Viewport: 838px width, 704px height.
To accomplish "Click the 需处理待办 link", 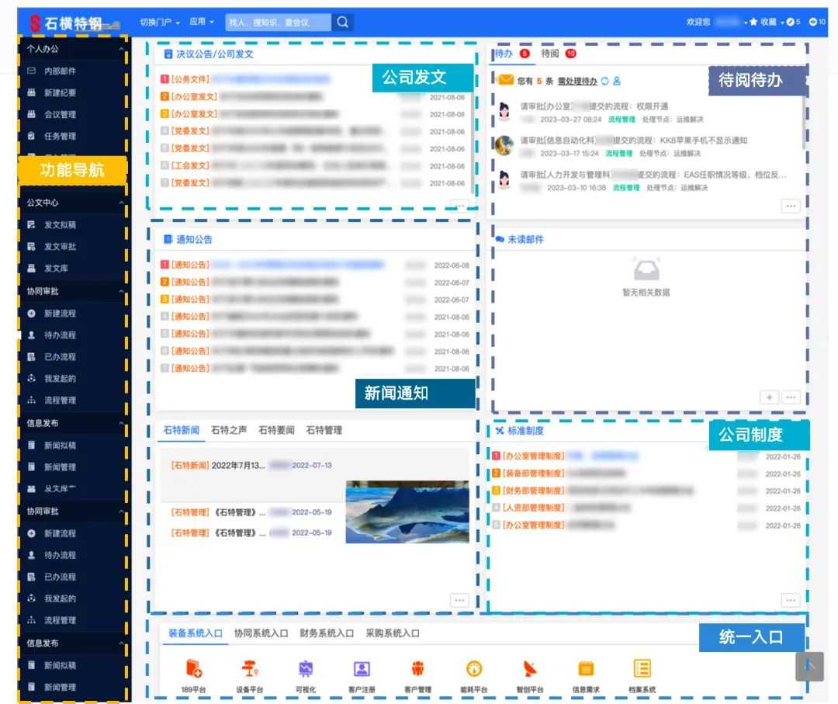I will 577,81.
